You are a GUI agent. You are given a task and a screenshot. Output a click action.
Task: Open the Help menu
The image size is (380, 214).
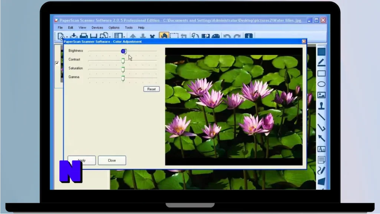tap(141, 27)
